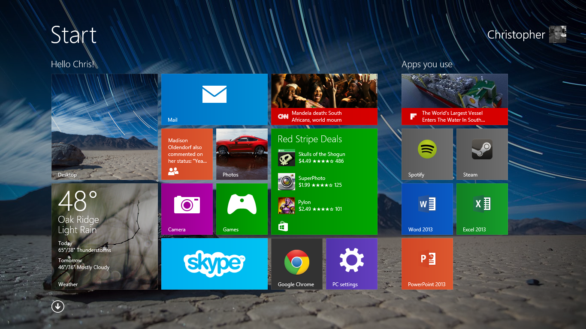The image size is (586, 329).
Task: Launch Spotify tile
Action: (427, 154)
